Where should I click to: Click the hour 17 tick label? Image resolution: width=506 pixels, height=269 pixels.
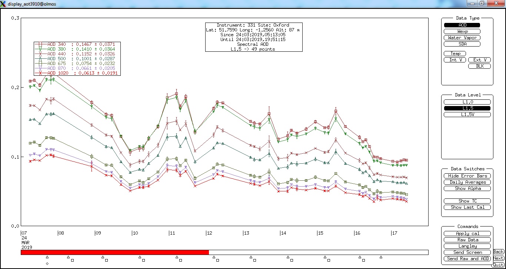[395, 233]
